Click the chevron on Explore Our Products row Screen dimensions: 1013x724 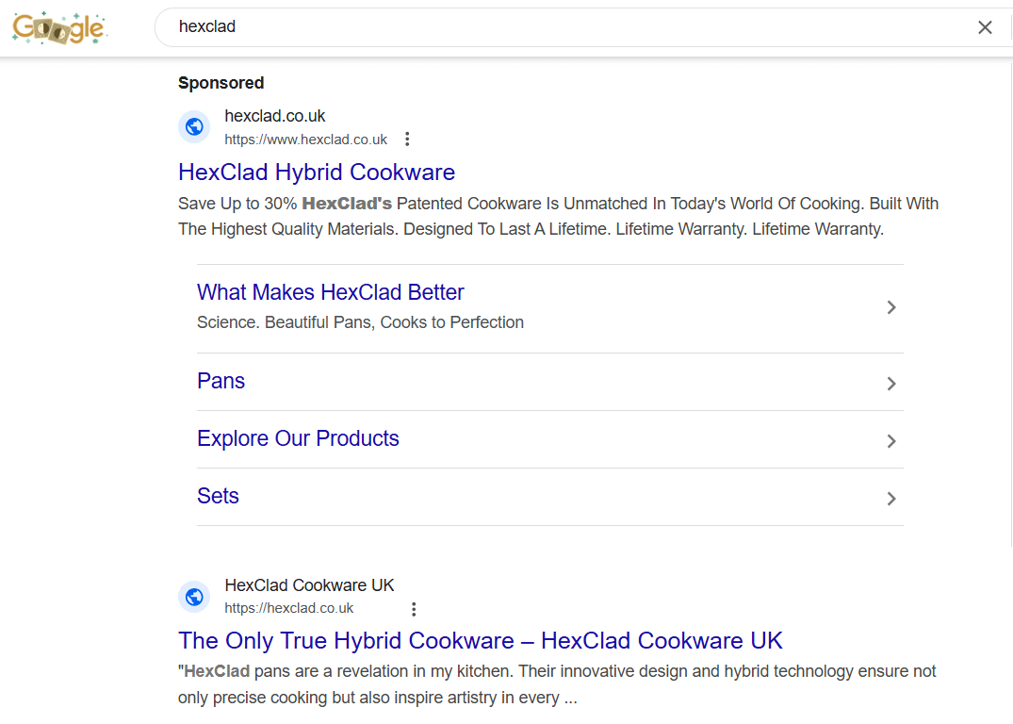tap(890, 441)
